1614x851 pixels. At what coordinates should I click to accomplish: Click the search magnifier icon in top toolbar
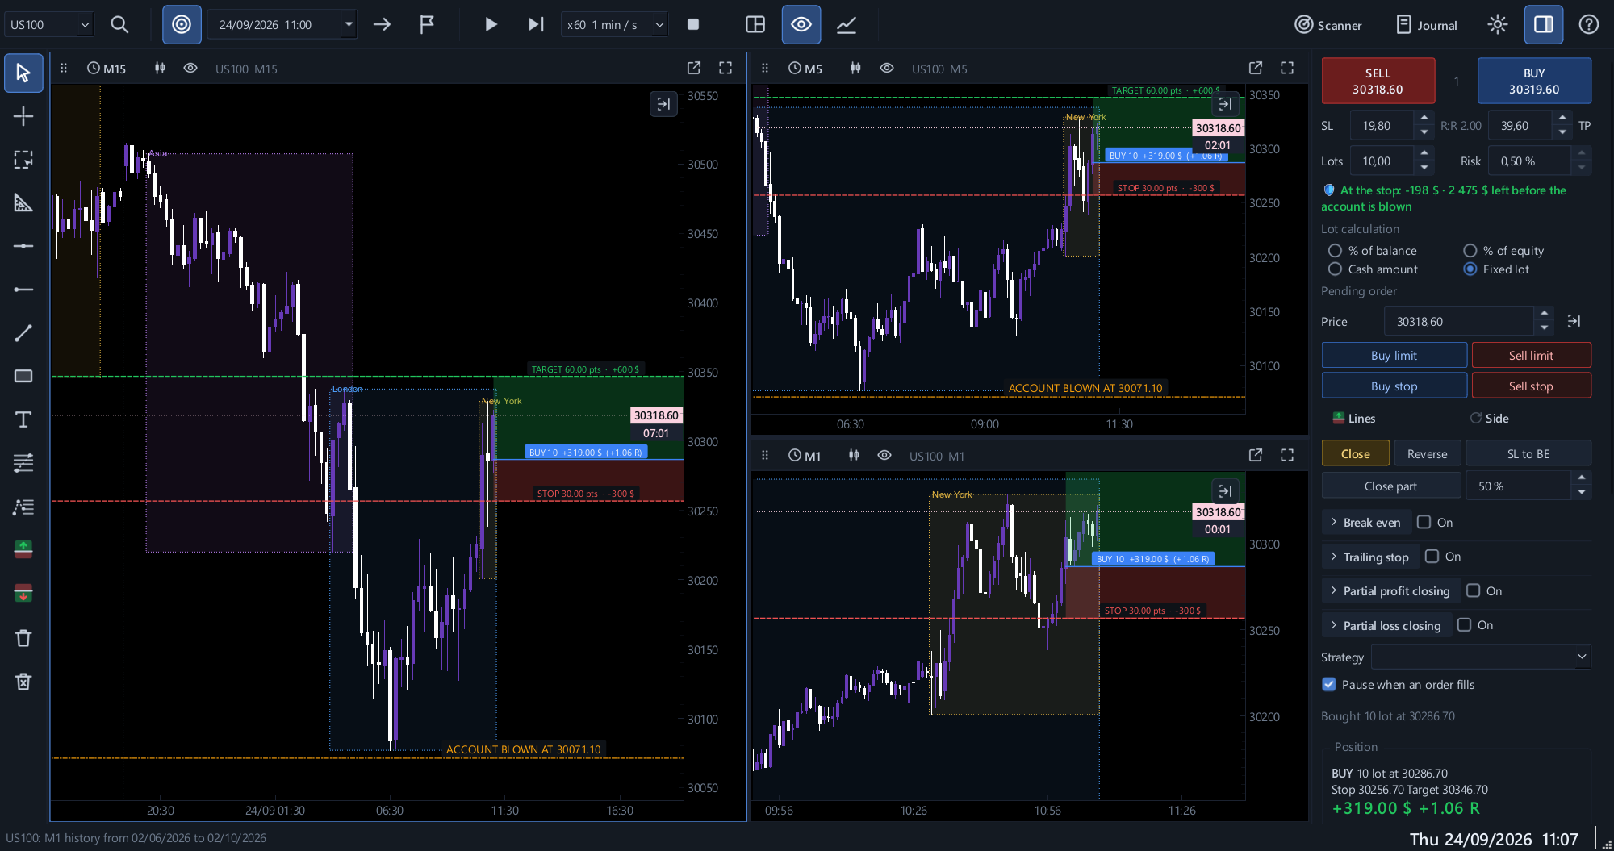pyautogui.click(x=119, y=24)
